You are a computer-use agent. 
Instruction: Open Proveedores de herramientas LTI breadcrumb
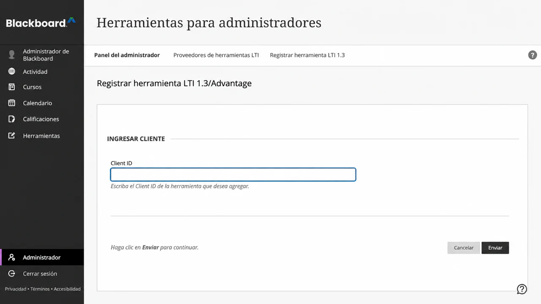216,55
